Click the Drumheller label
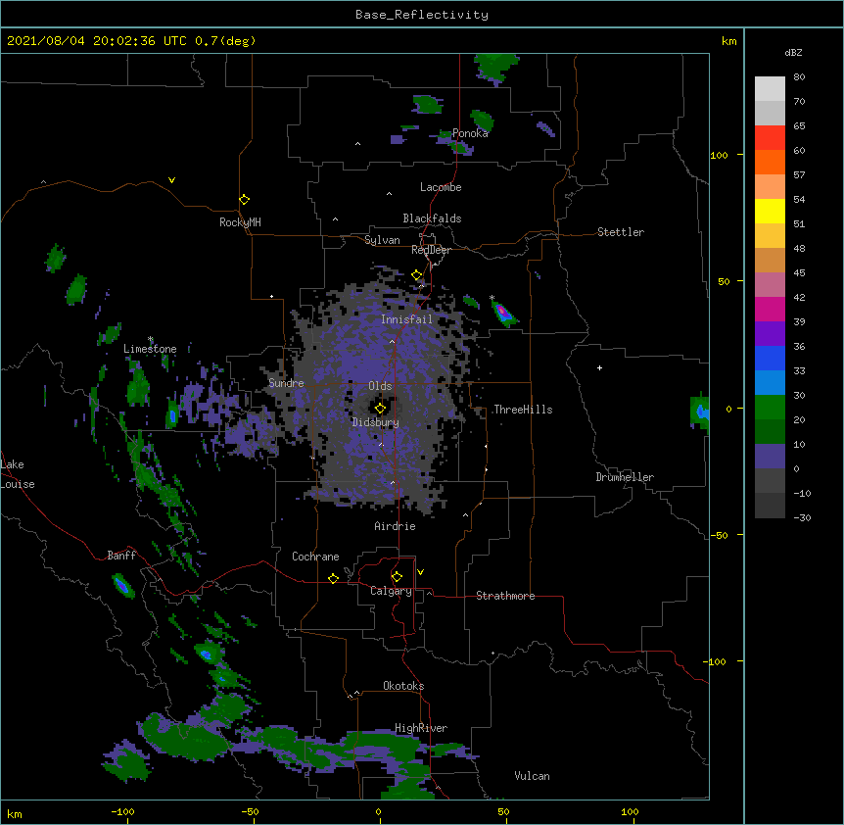This screenshot has width=844, height=825. point(625,477)
